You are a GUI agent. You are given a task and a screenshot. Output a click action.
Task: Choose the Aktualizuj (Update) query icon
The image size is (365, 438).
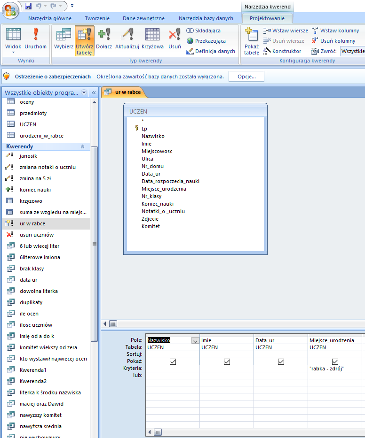[x=127, y=39]
